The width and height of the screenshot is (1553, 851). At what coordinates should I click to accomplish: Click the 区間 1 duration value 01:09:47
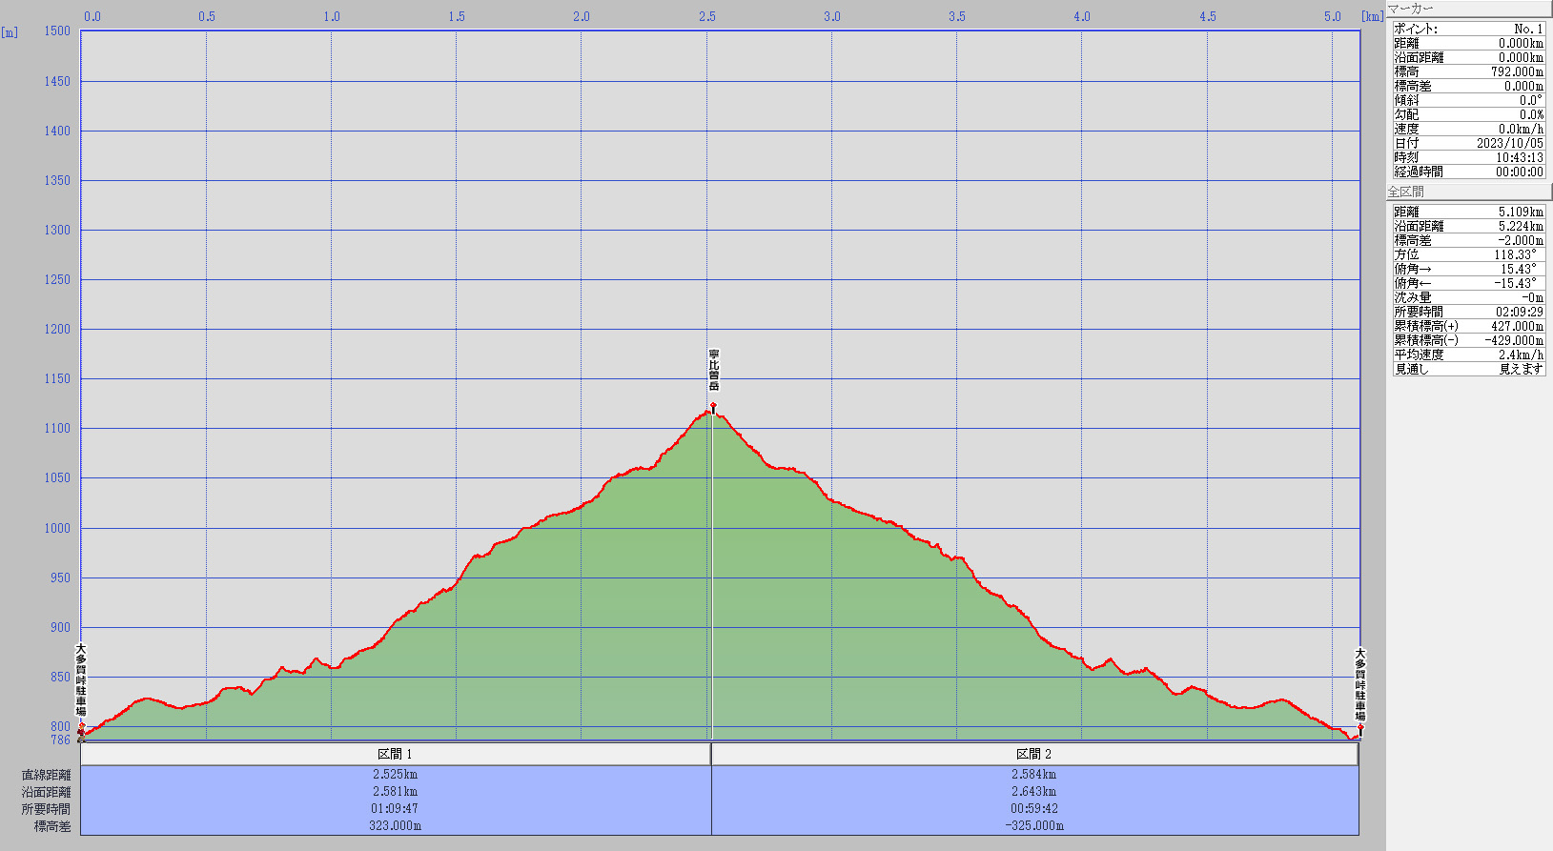pos(395,809)
